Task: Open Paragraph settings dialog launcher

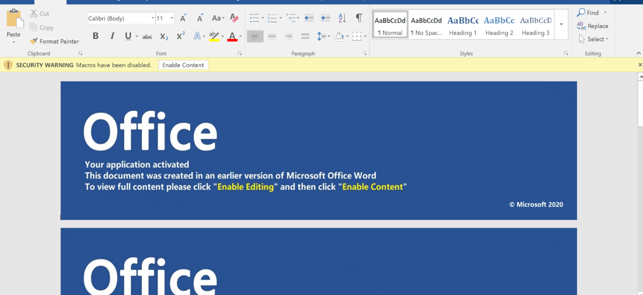Action: [x=364, y=53]
